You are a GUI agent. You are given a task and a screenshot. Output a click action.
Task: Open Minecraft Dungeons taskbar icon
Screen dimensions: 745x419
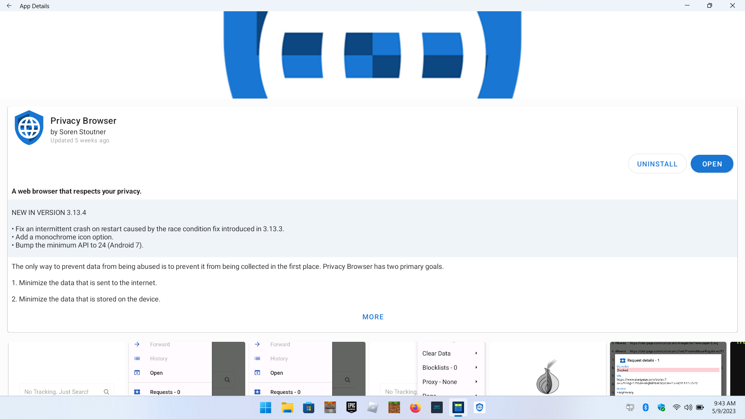click(x=330, y=407)
